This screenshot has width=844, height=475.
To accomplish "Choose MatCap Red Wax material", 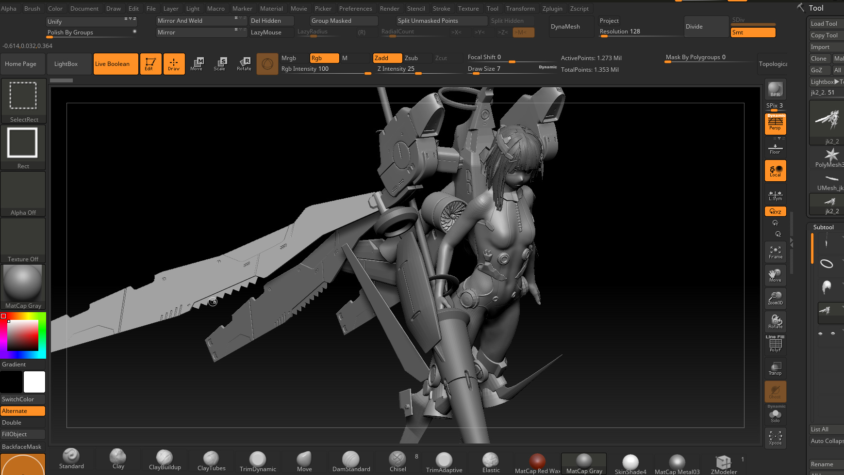I will pyautogui.click(x=537, y=464).
